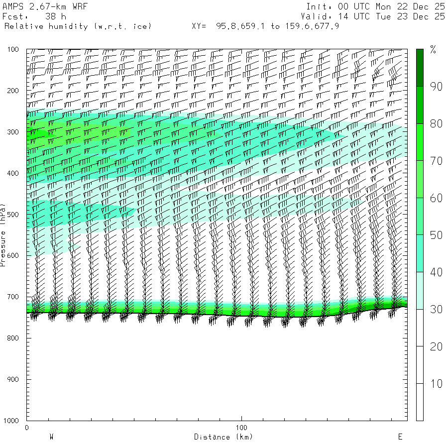
Task: Click the white 10-20 percent colorbar segment
Action: click(420, 365)
